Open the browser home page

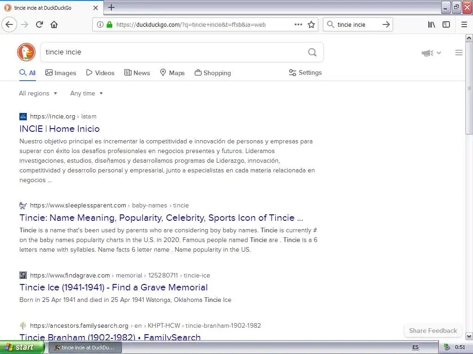54,24
